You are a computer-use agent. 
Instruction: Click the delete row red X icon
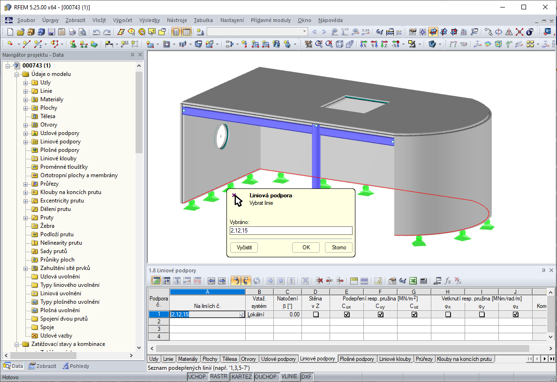click(319, 281)
